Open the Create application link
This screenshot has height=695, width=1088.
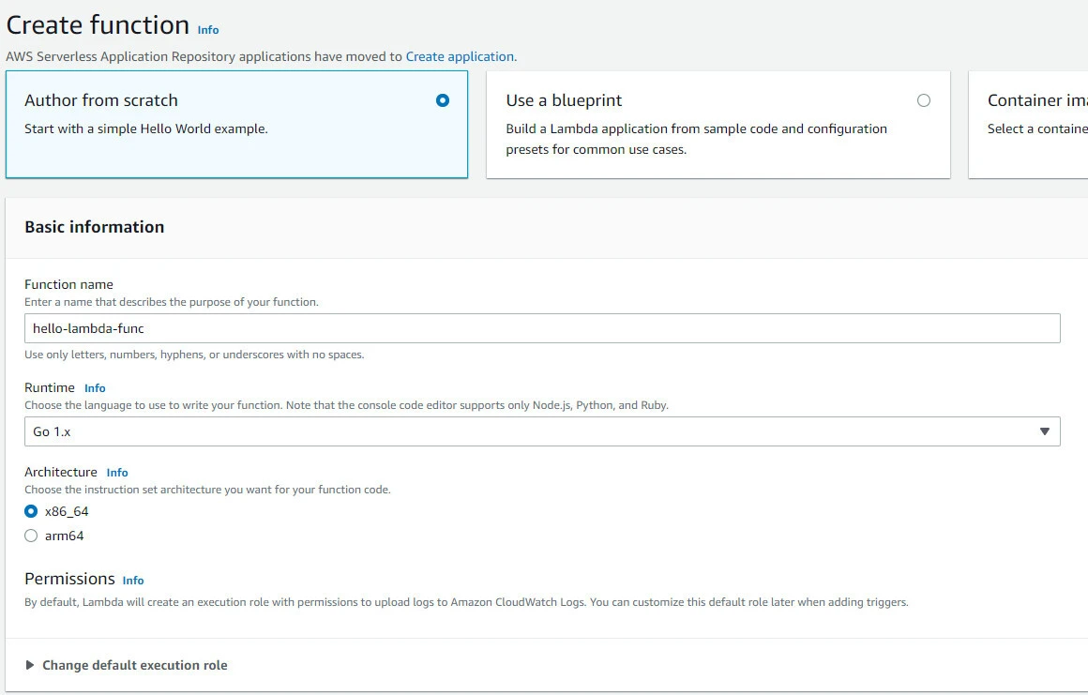pos(460,56)
